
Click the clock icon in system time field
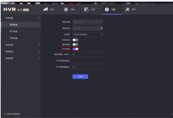coord(101,28)
